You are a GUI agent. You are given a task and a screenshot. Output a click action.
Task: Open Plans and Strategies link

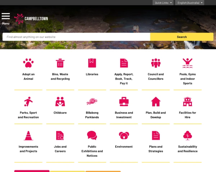tap(156, 149)
